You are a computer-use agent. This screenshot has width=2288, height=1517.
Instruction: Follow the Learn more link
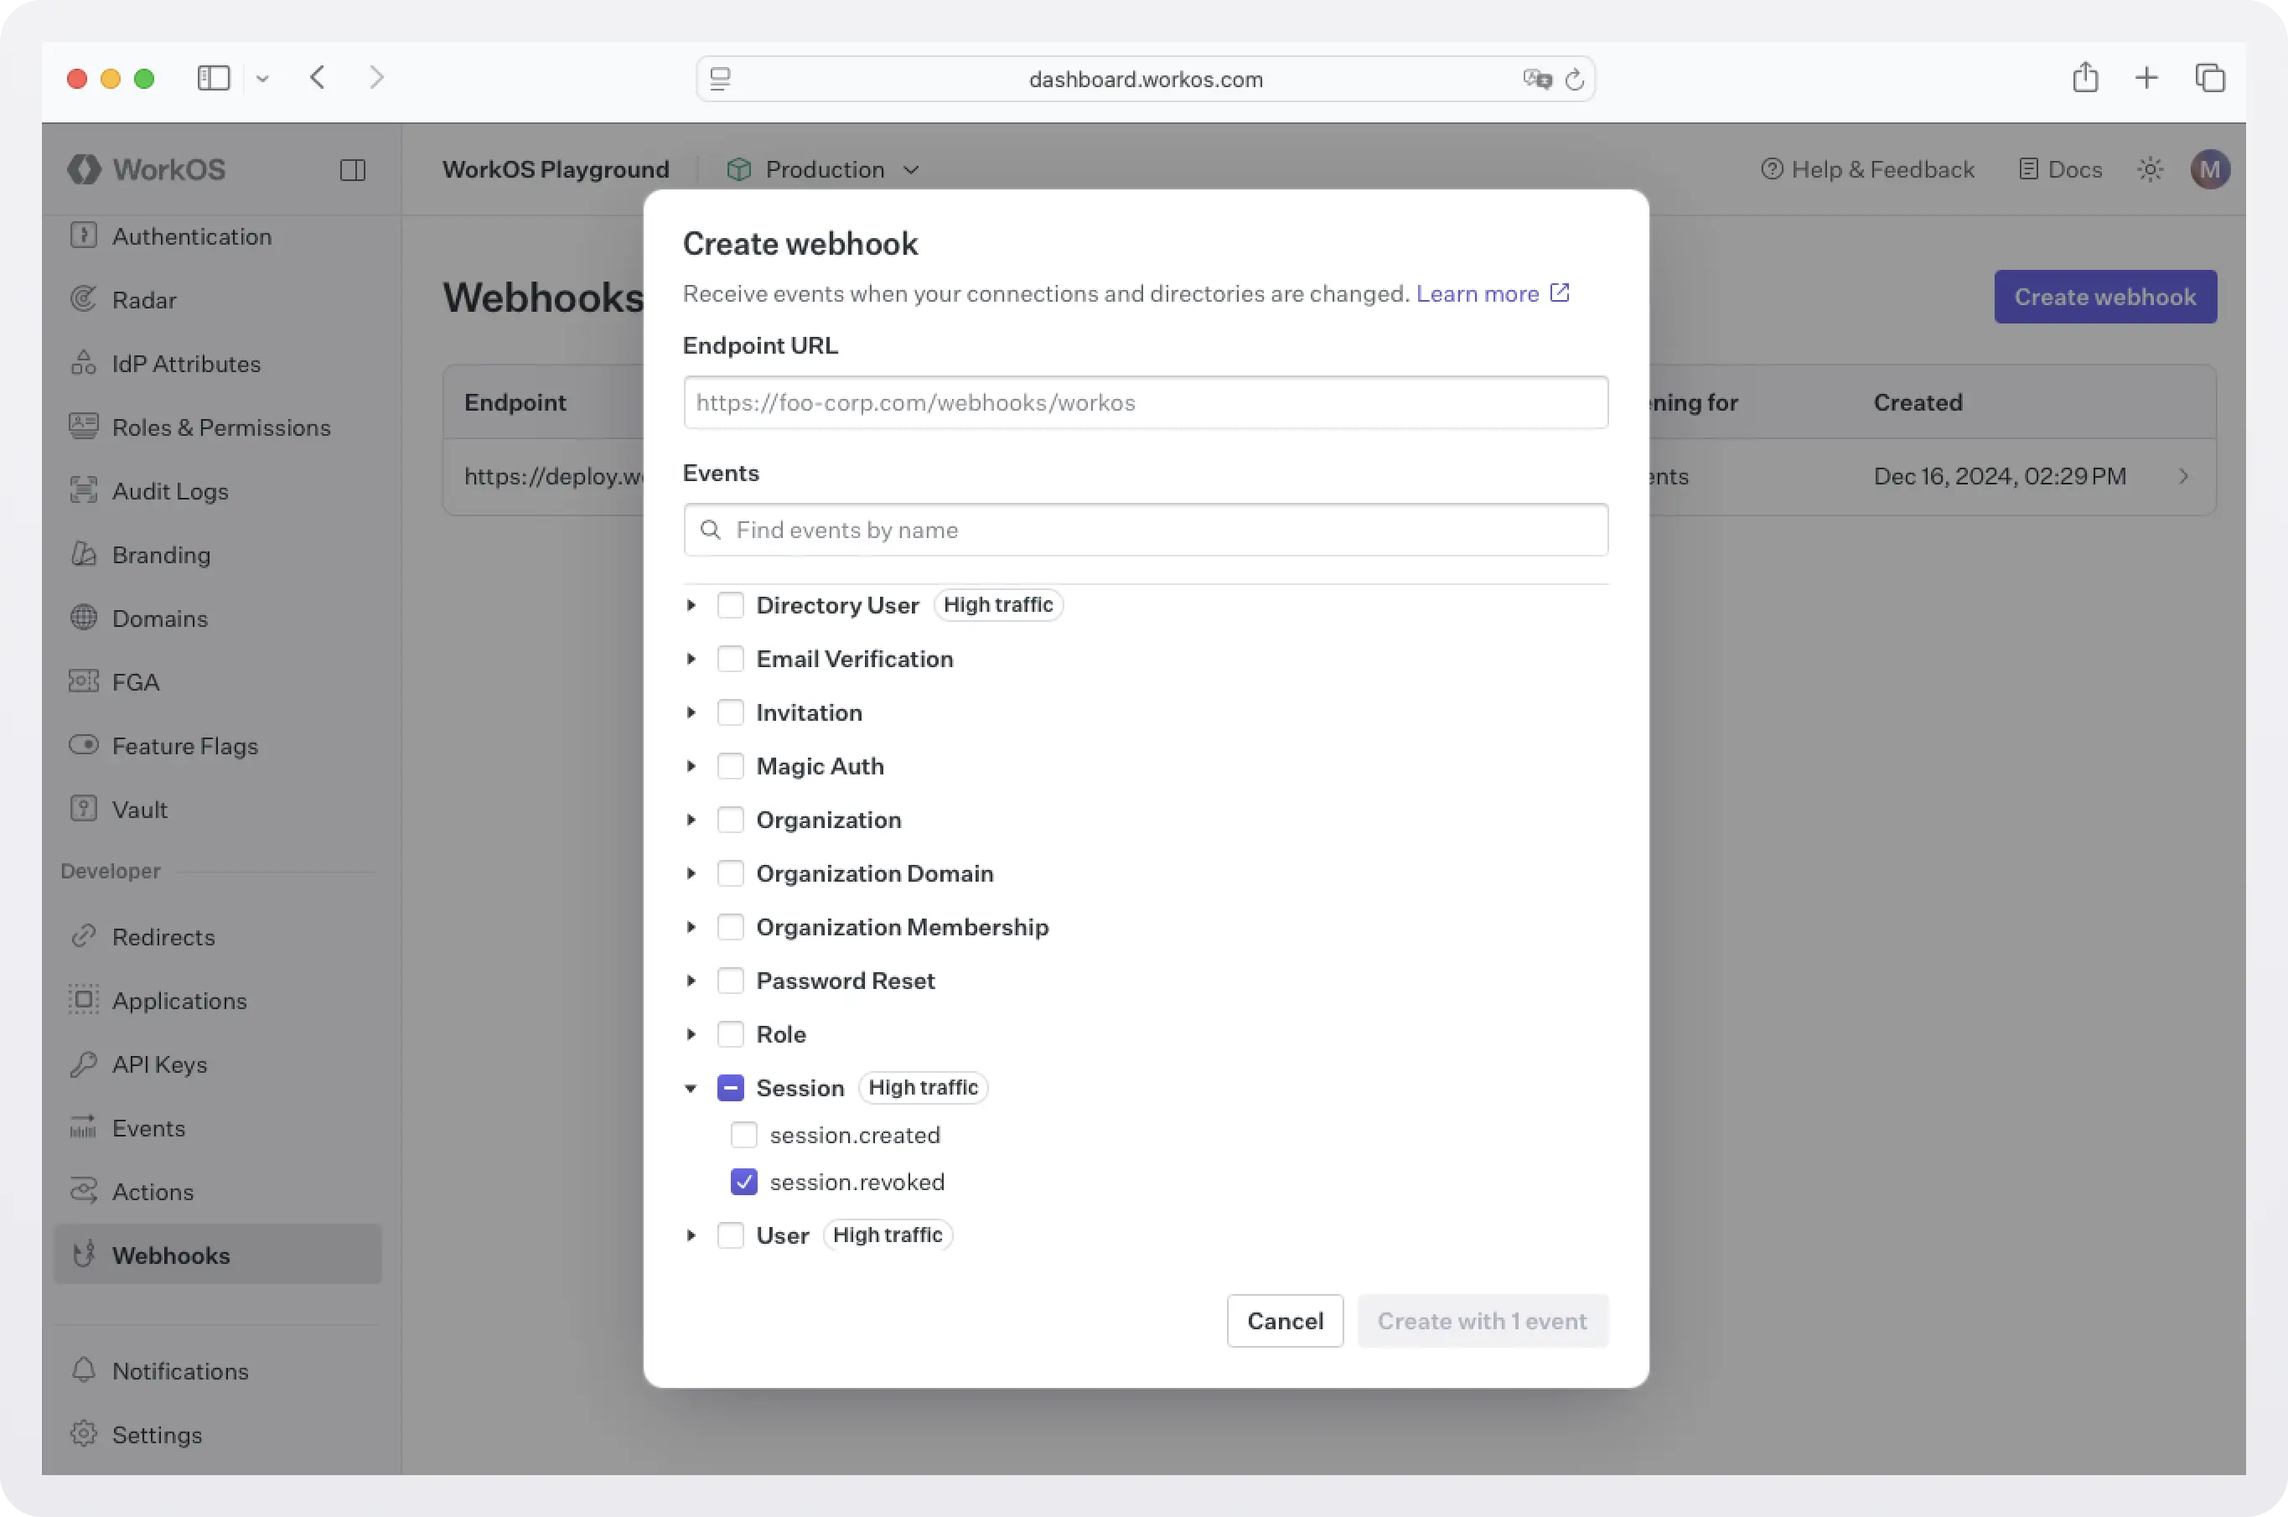(1492, 293)
